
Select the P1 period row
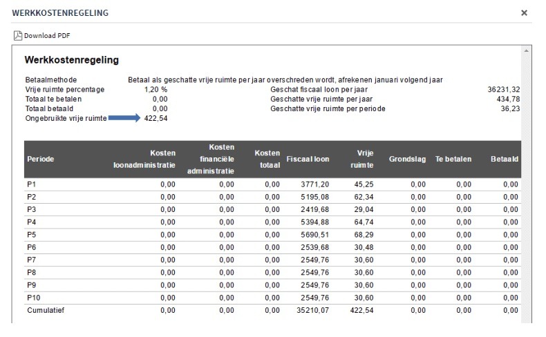(272, 184)
